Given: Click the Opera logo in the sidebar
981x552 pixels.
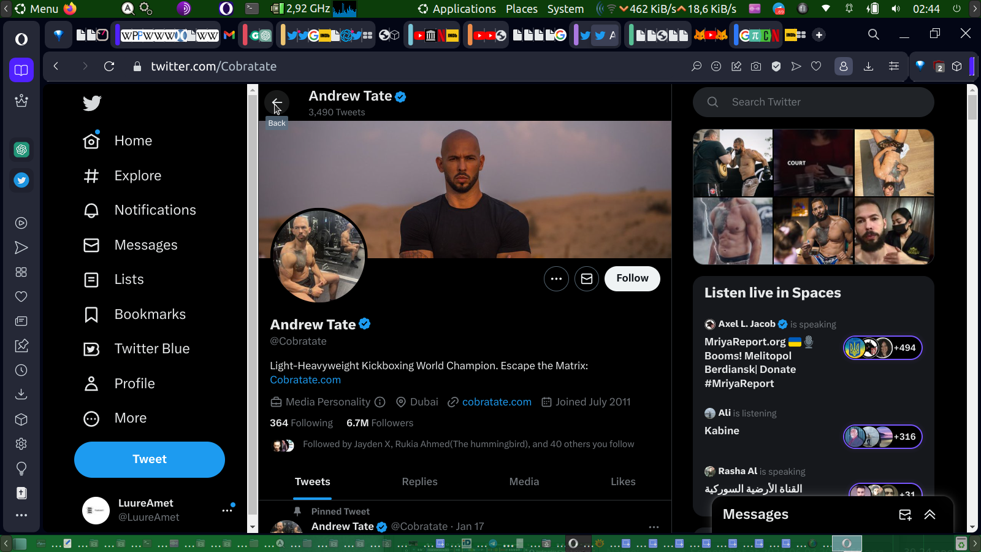Looking at the screenshot, I should click(21, 39).
